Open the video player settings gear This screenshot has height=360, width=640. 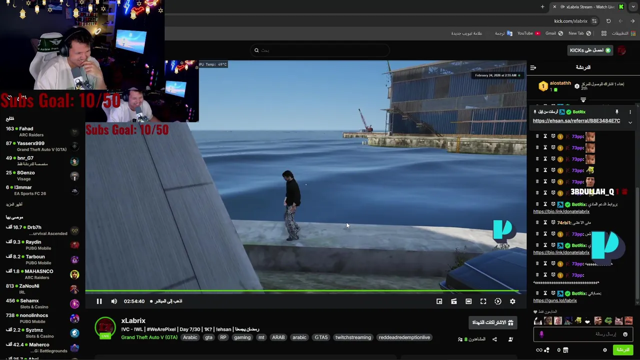[x=512, y=301]
